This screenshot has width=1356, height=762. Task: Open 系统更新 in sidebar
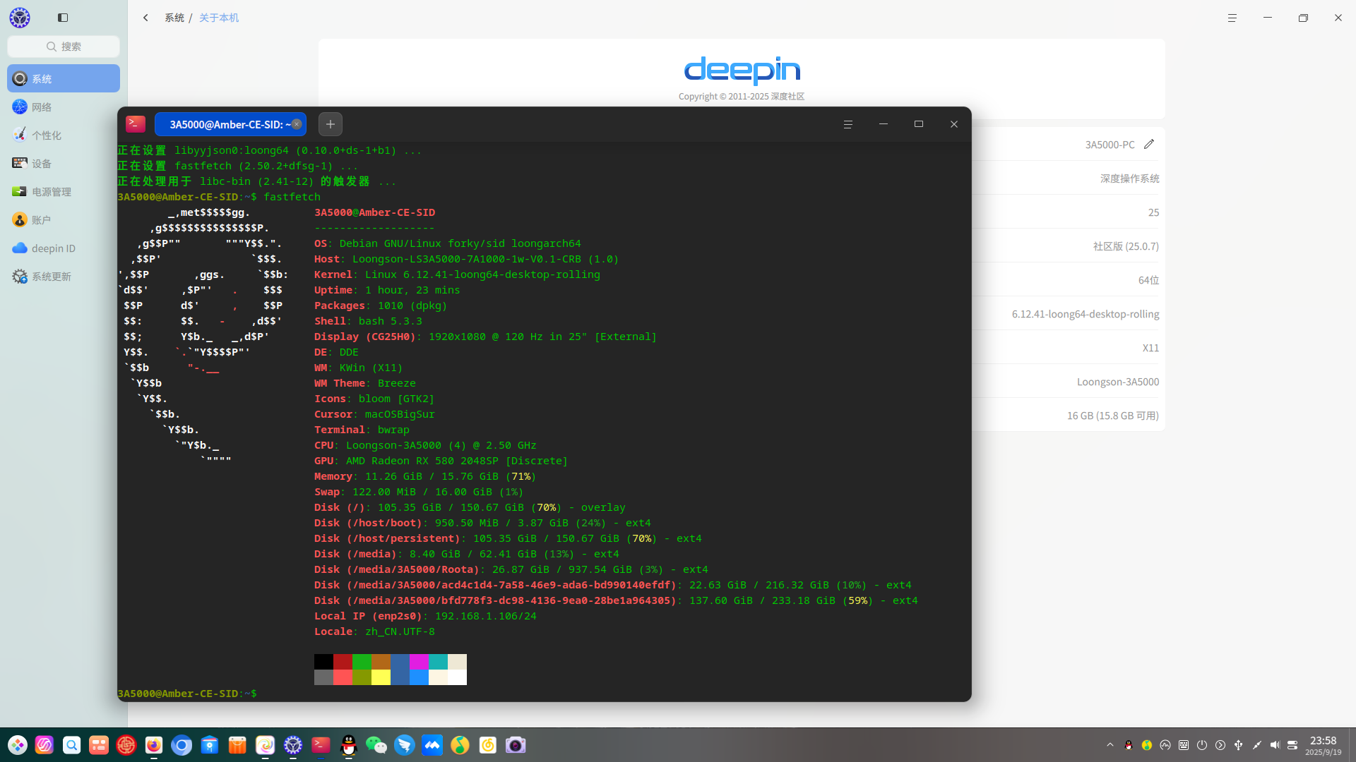(x=51, y=277)
